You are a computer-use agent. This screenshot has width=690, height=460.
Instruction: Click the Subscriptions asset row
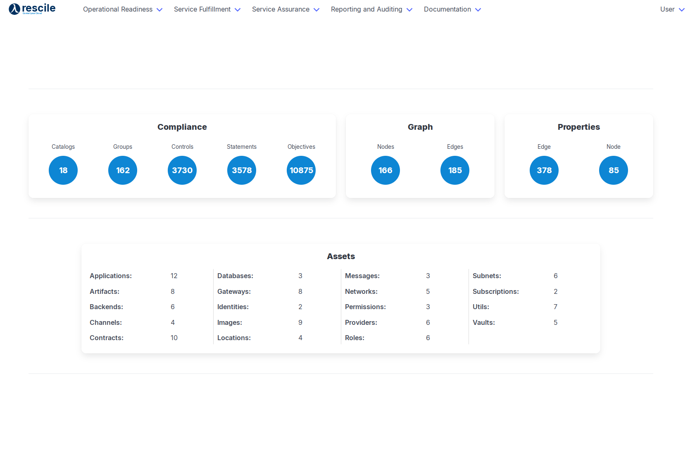(496, 291)
